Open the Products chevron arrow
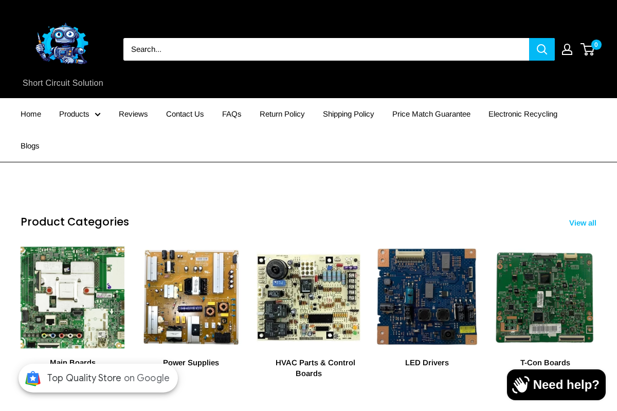Image resolution: width=617 pixels, height=411 pixels. click(x=98, y=115)
